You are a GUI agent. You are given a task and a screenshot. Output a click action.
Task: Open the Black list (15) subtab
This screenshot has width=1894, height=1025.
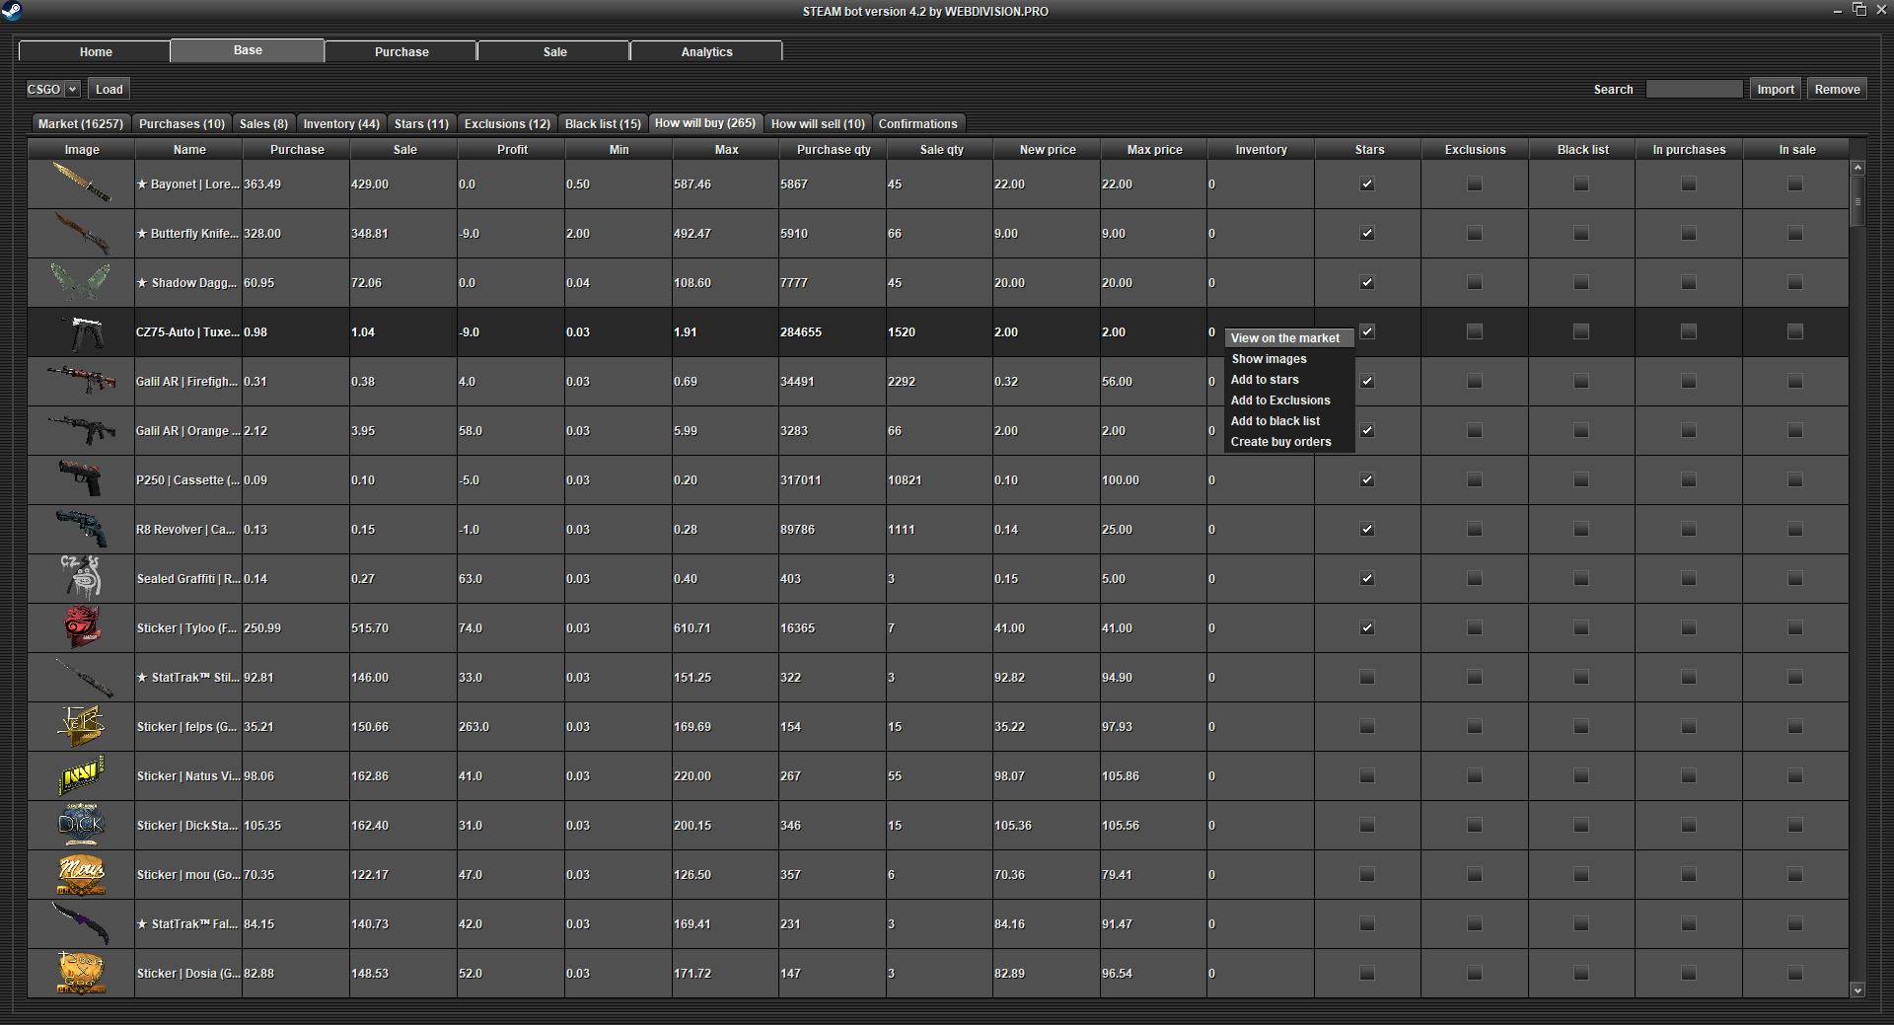pyautogui.click(x=603, y=124)
